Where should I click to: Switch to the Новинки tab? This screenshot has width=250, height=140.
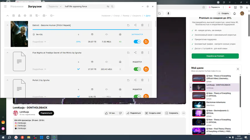point(17,7)
